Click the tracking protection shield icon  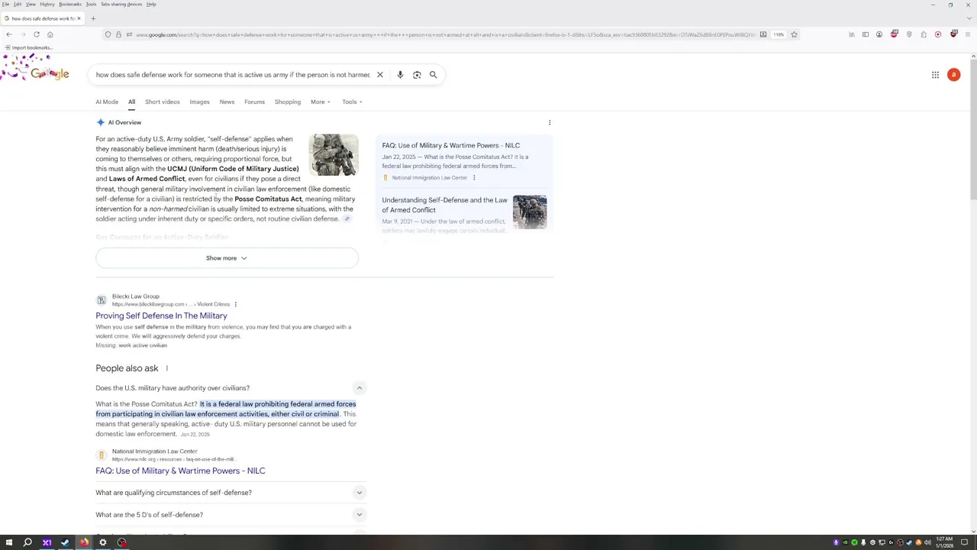coord(108,34)
